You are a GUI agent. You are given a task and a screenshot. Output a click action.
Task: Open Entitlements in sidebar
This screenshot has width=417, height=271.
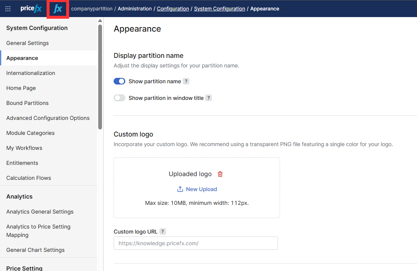[22, 163]
